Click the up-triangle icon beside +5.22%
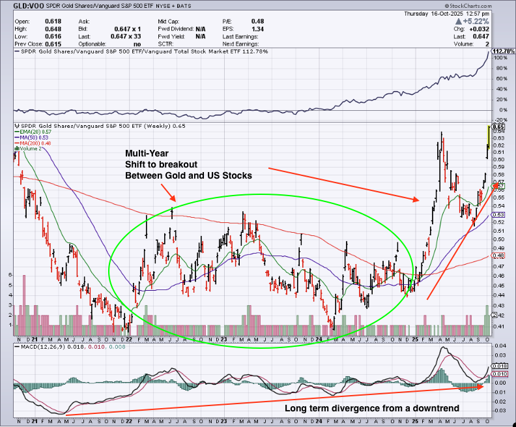The width and height of the screenshot is (516, 427). tap(459, 22)
